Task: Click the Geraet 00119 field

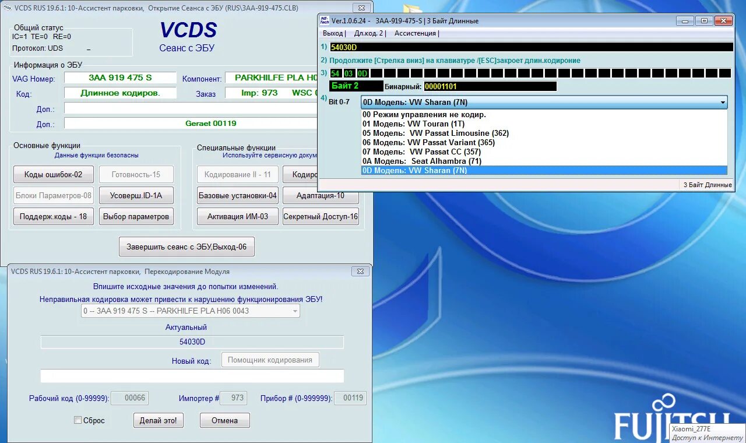Action: click(191, 123)
